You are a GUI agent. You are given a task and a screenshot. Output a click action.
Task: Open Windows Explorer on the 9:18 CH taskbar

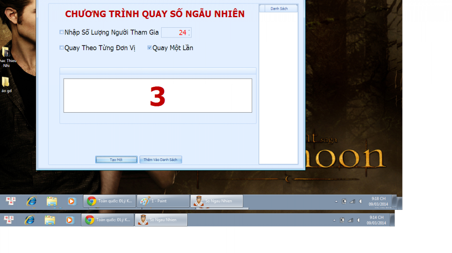coord(52,201)
